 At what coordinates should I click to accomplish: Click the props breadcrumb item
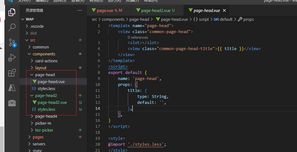(x=248, y=19)
